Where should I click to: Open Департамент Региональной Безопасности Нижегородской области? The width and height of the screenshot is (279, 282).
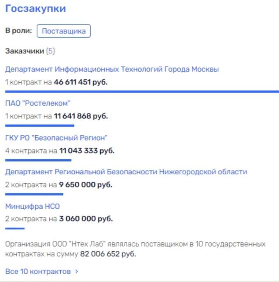126,171
